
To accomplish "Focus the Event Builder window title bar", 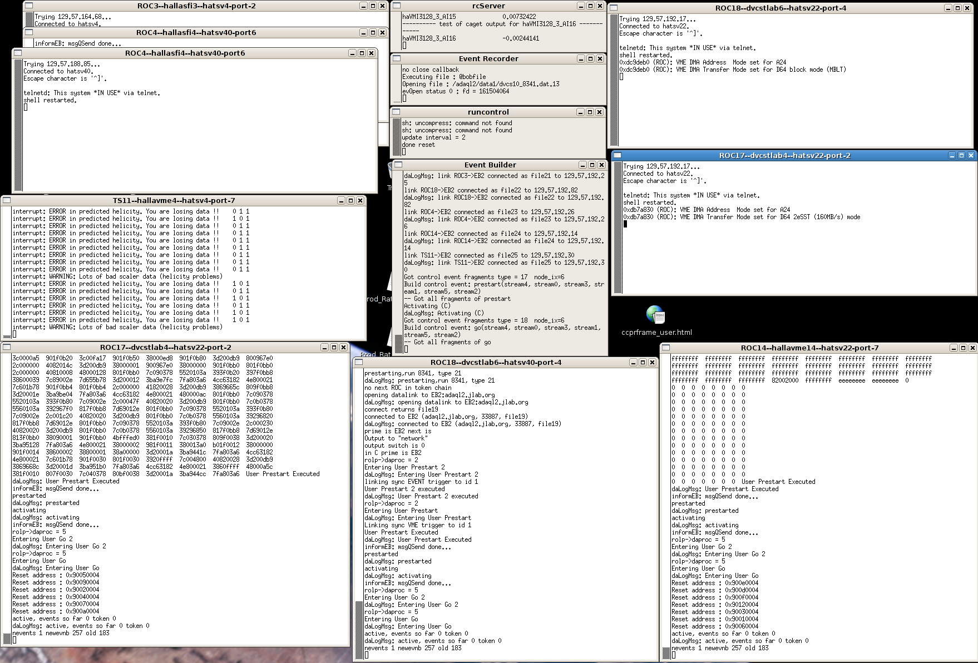I will pos(490,165).
